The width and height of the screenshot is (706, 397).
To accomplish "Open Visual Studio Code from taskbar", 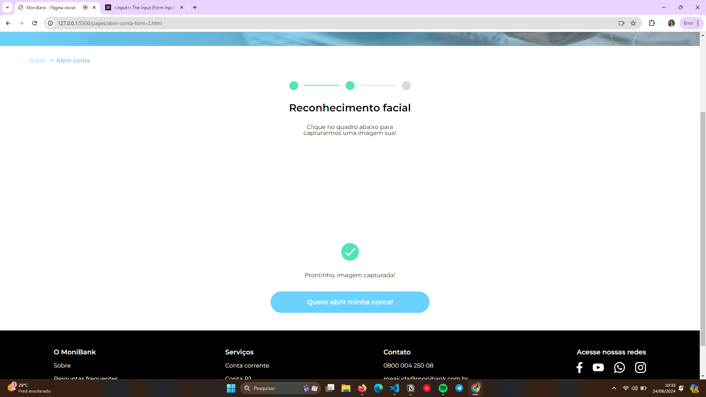I will 395,388.
